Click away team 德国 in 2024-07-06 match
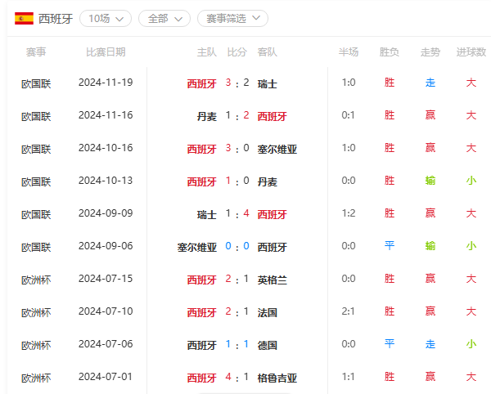 click(x=267, y=346)
